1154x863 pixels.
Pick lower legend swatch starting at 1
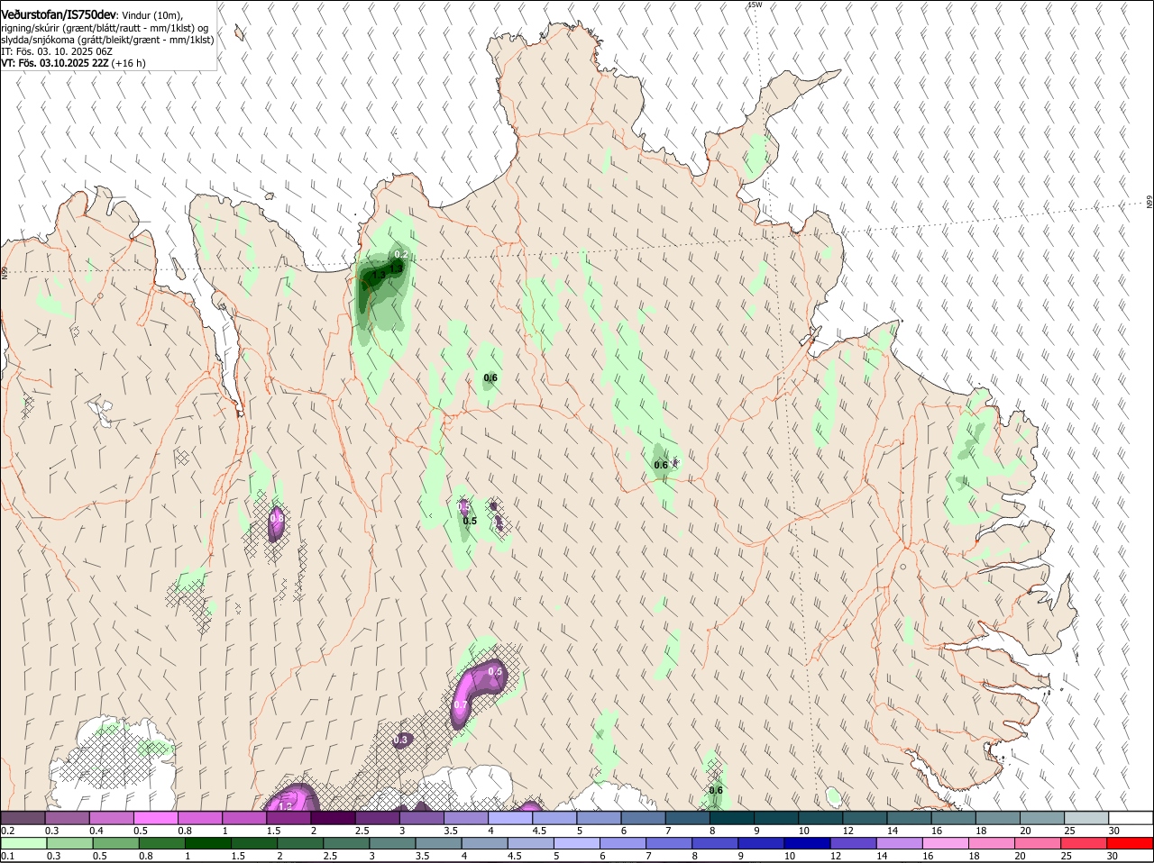click(x=207, y=842)
